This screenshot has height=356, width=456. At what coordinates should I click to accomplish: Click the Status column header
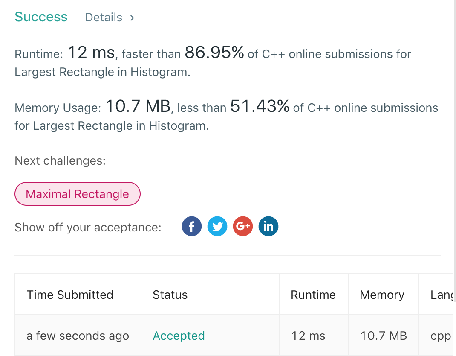(170, 295)
